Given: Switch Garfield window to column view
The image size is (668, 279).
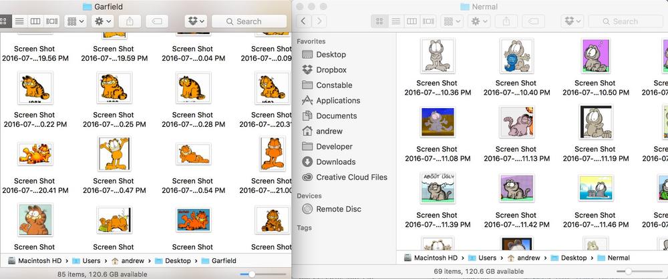Looking at the screenshot, I should pyautogui.click(x=36, y=21).
